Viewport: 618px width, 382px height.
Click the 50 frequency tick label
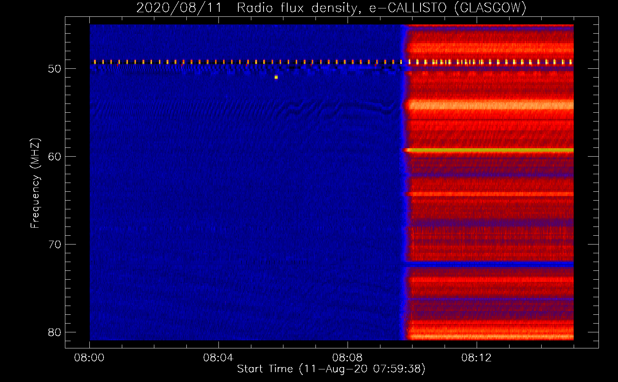click(55, 69)
